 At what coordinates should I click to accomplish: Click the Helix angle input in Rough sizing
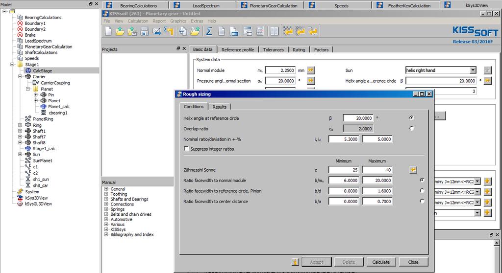pos(358,118)
